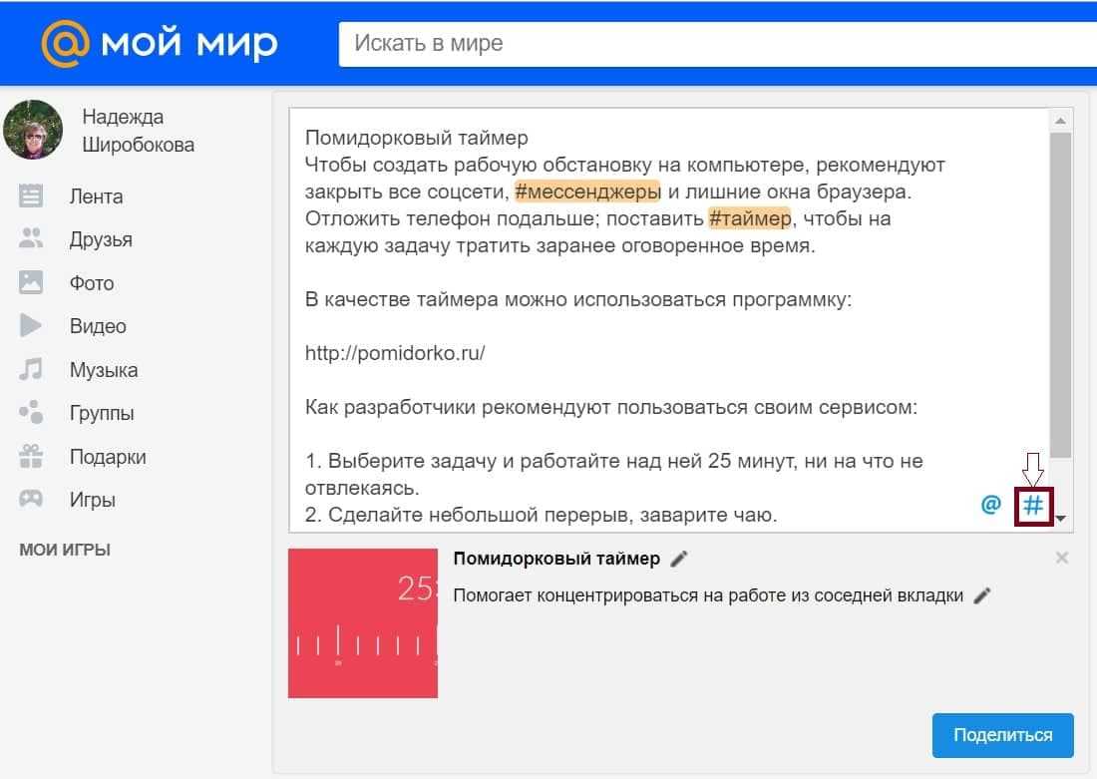Click the hashtag # icon in editor
This screenshot has width=1097, height=779.
coord(1033,506)
